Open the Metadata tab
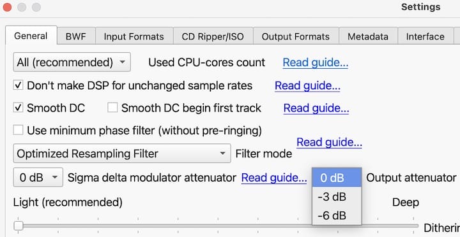The width and height of the screenshot is (460, 237). (x=368, y=36)
